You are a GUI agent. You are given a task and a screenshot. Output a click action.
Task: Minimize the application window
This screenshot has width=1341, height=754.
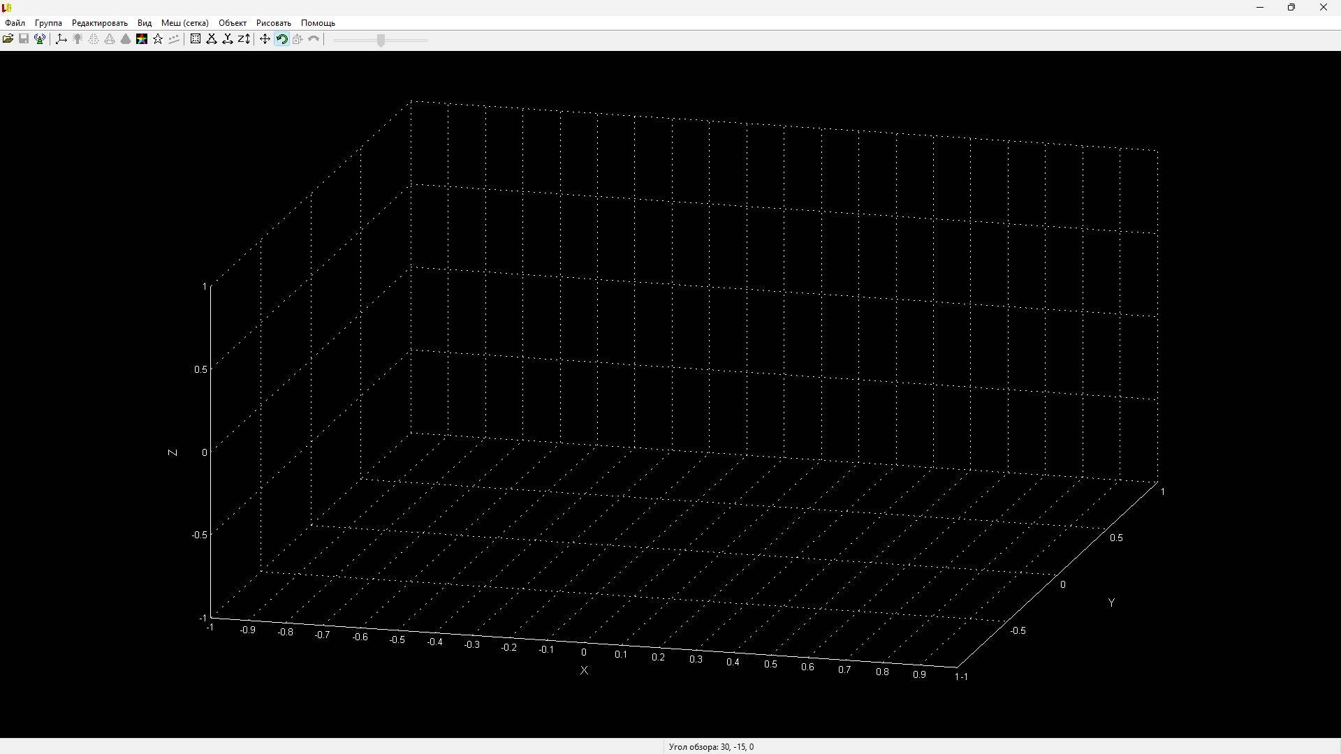tap(1260, 8)
